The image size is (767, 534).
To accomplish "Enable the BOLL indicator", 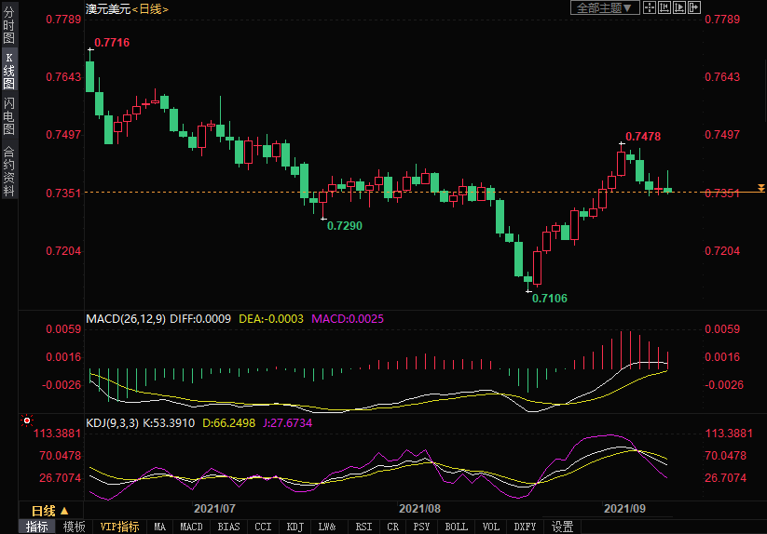I will click(456, 527).
